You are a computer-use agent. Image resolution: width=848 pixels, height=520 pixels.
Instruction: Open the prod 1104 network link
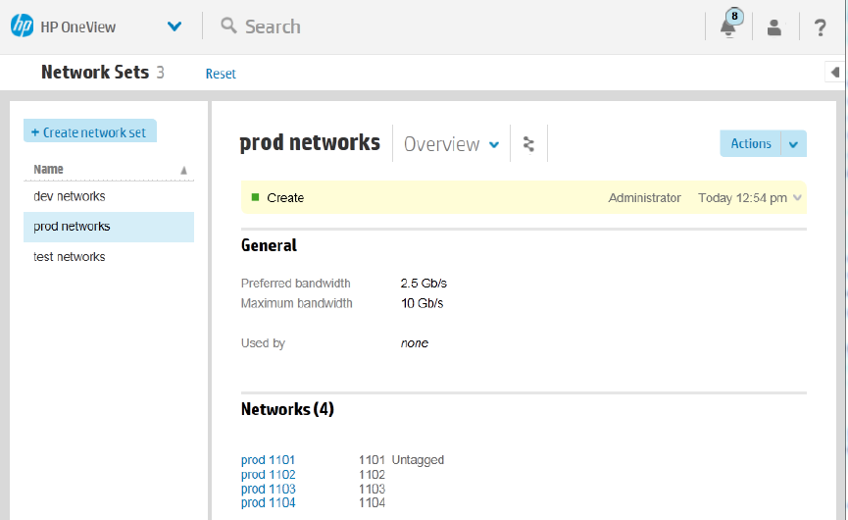coord(269,502)
